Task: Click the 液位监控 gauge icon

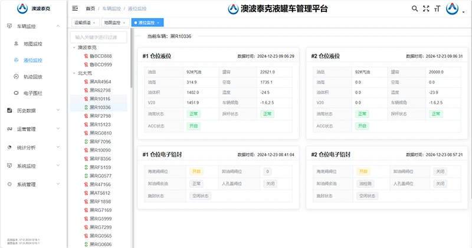Action: coord(17,60)
